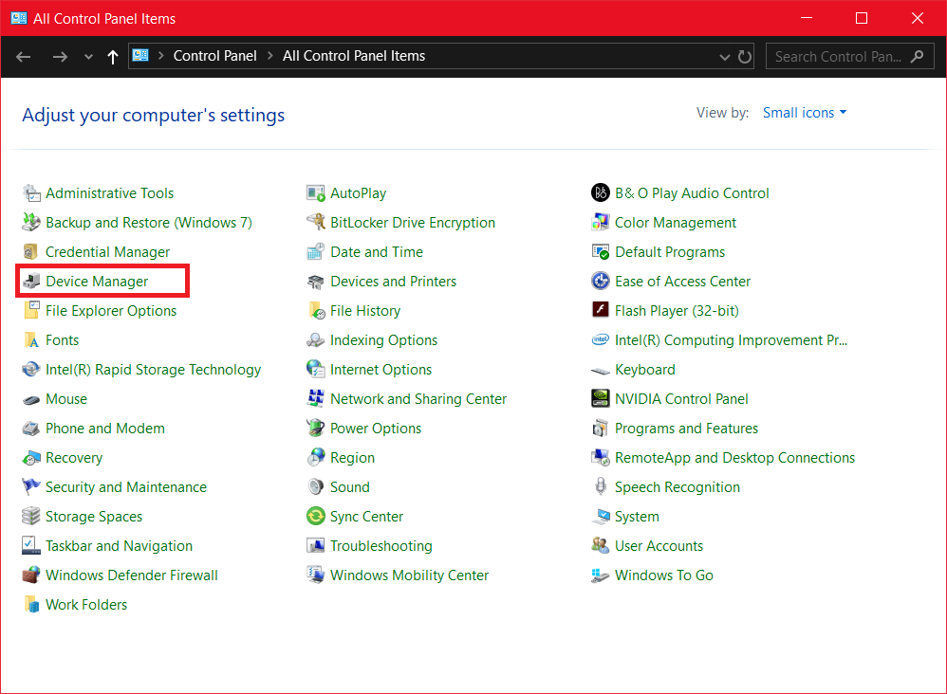
Task: Click the Credential Manager safe icon
Action: point(31,251)
